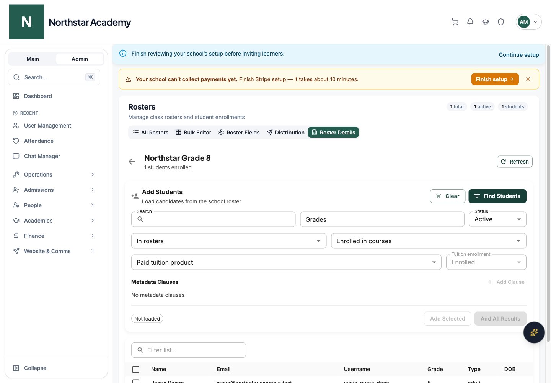Go back with the left arrow icon

pyautogui.click(x=132, y=162)
